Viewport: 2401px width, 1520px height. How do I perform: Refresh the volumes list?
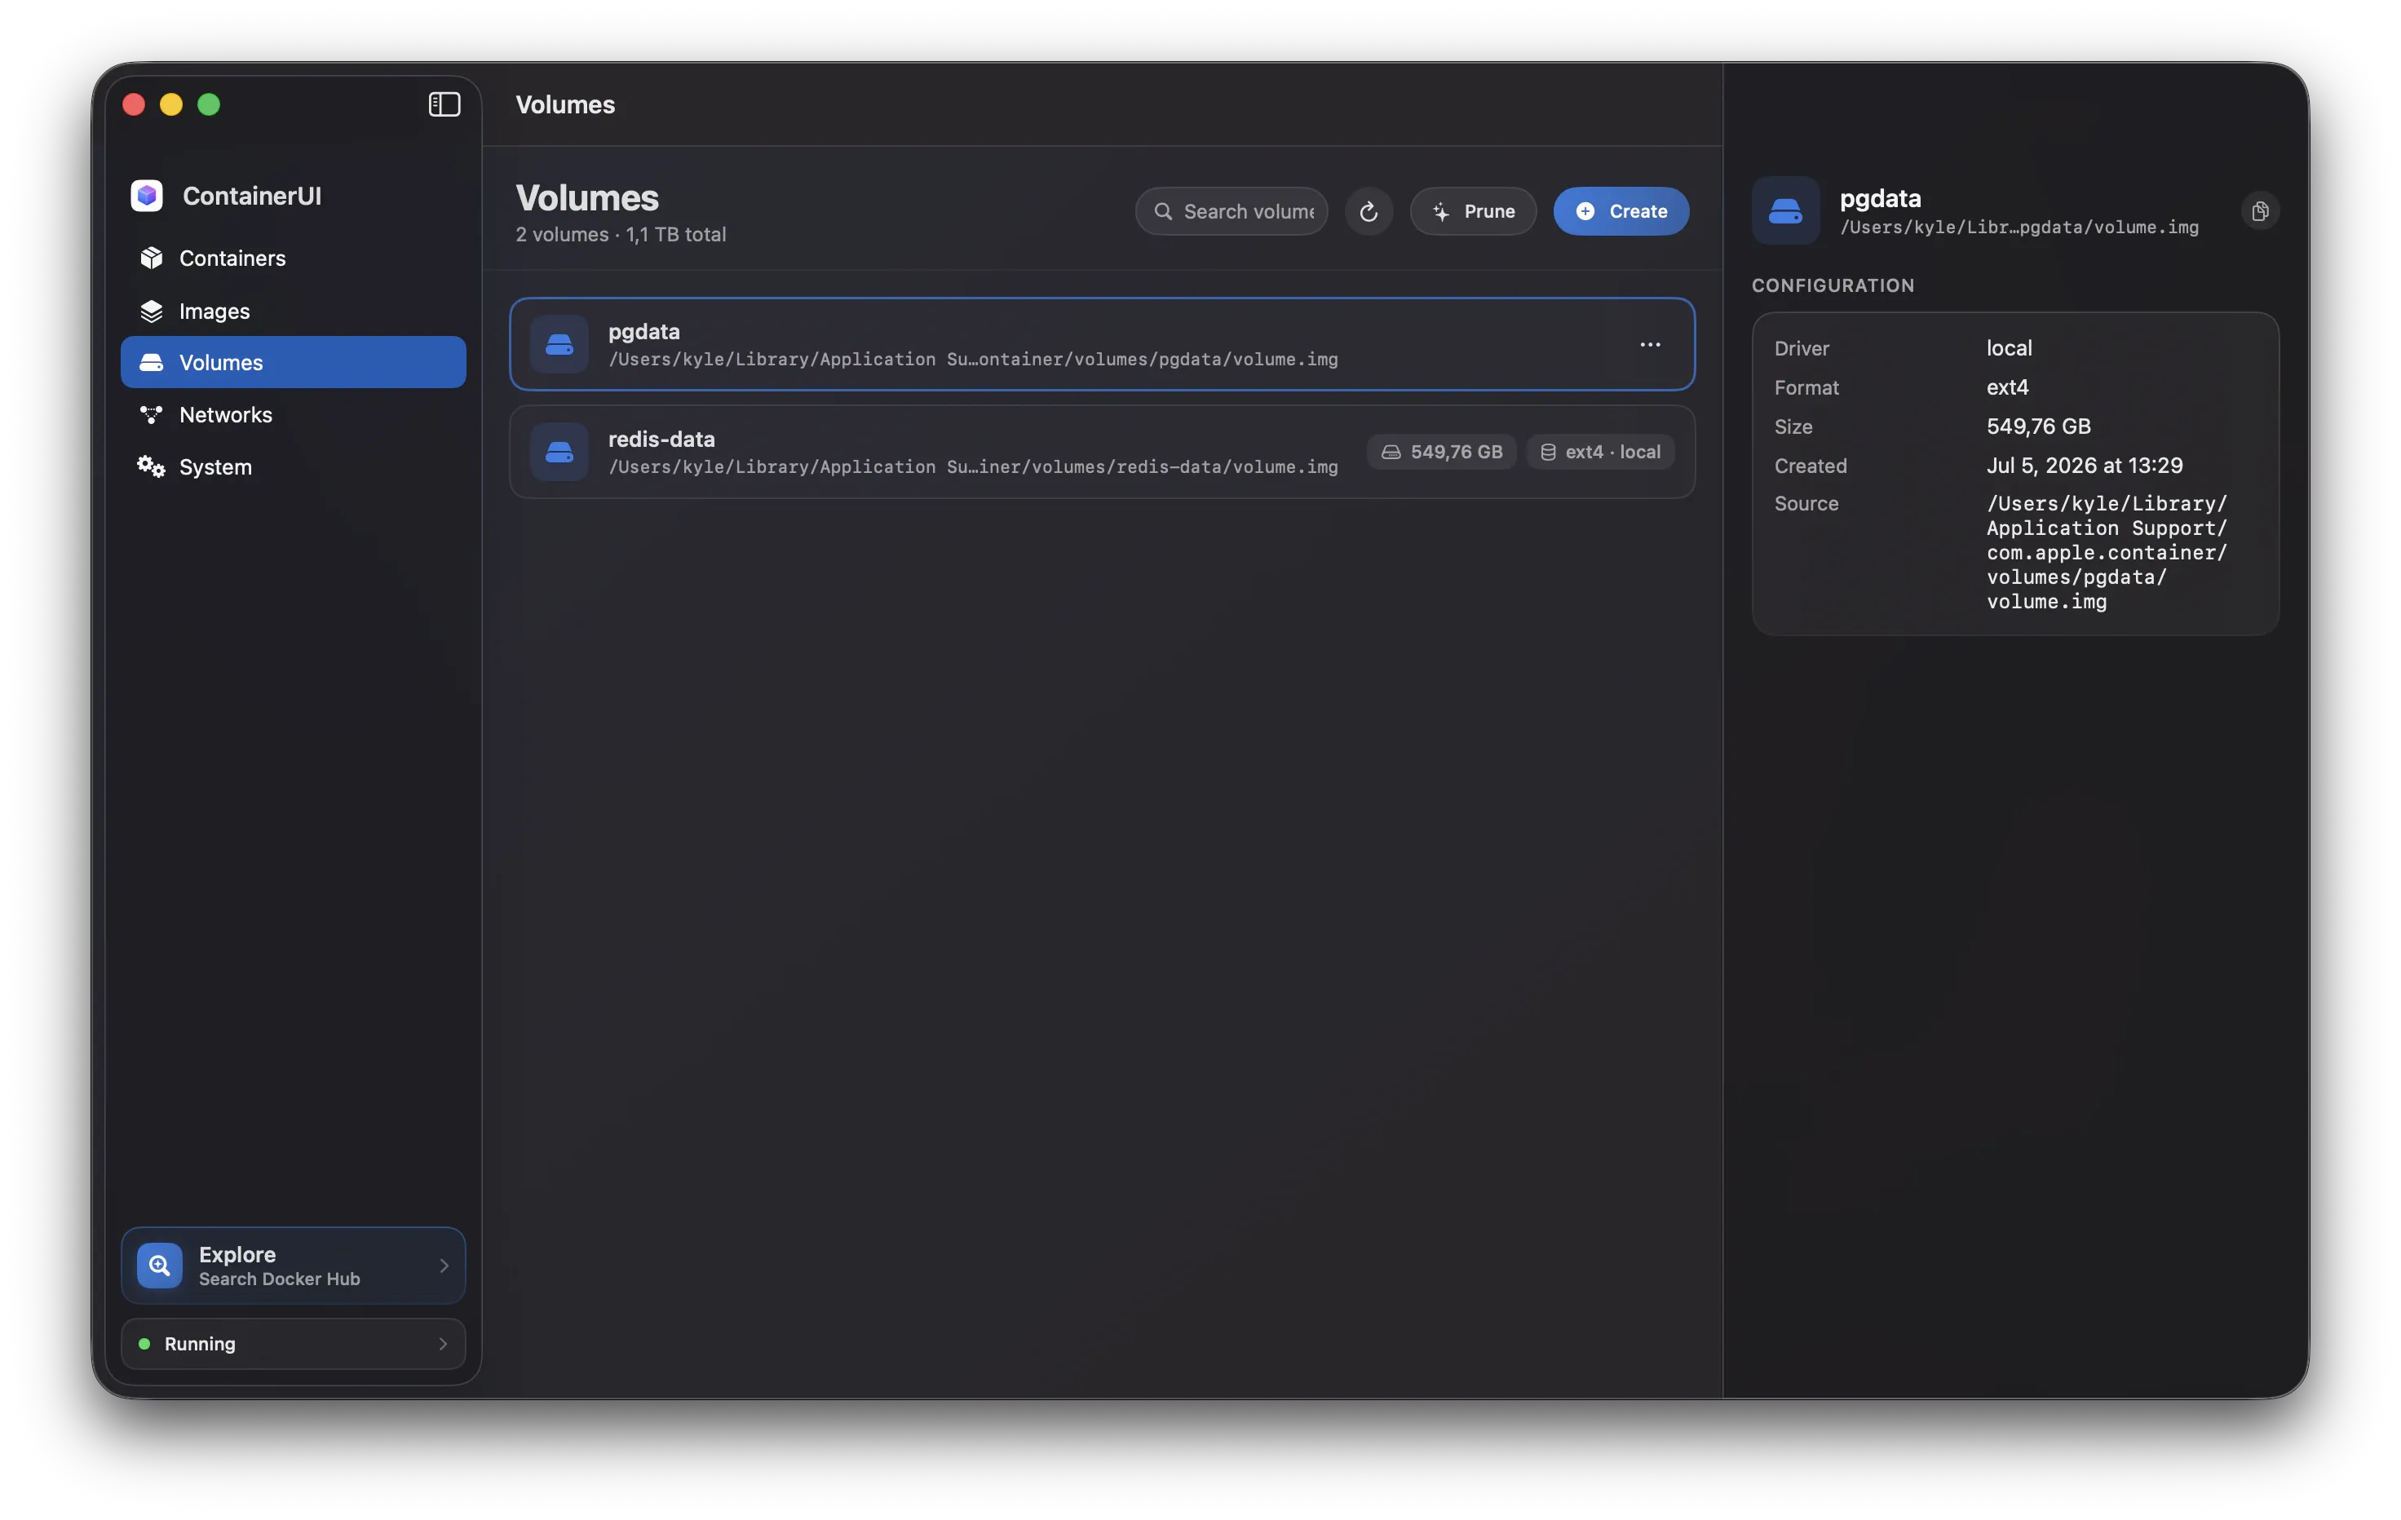click(1369, 211)
